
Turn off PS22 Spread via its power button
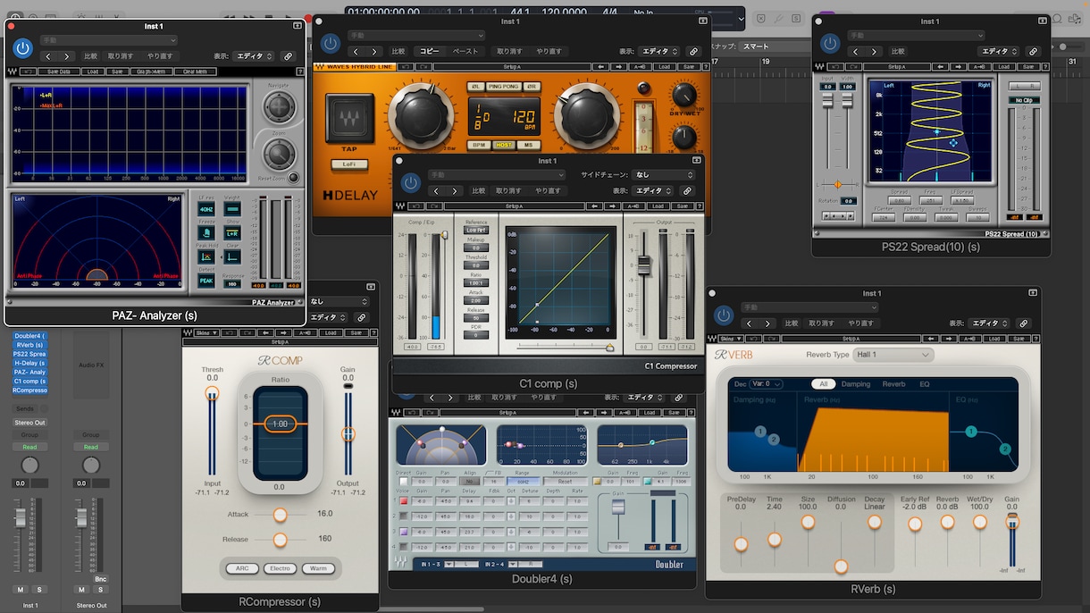click(830, 43)
